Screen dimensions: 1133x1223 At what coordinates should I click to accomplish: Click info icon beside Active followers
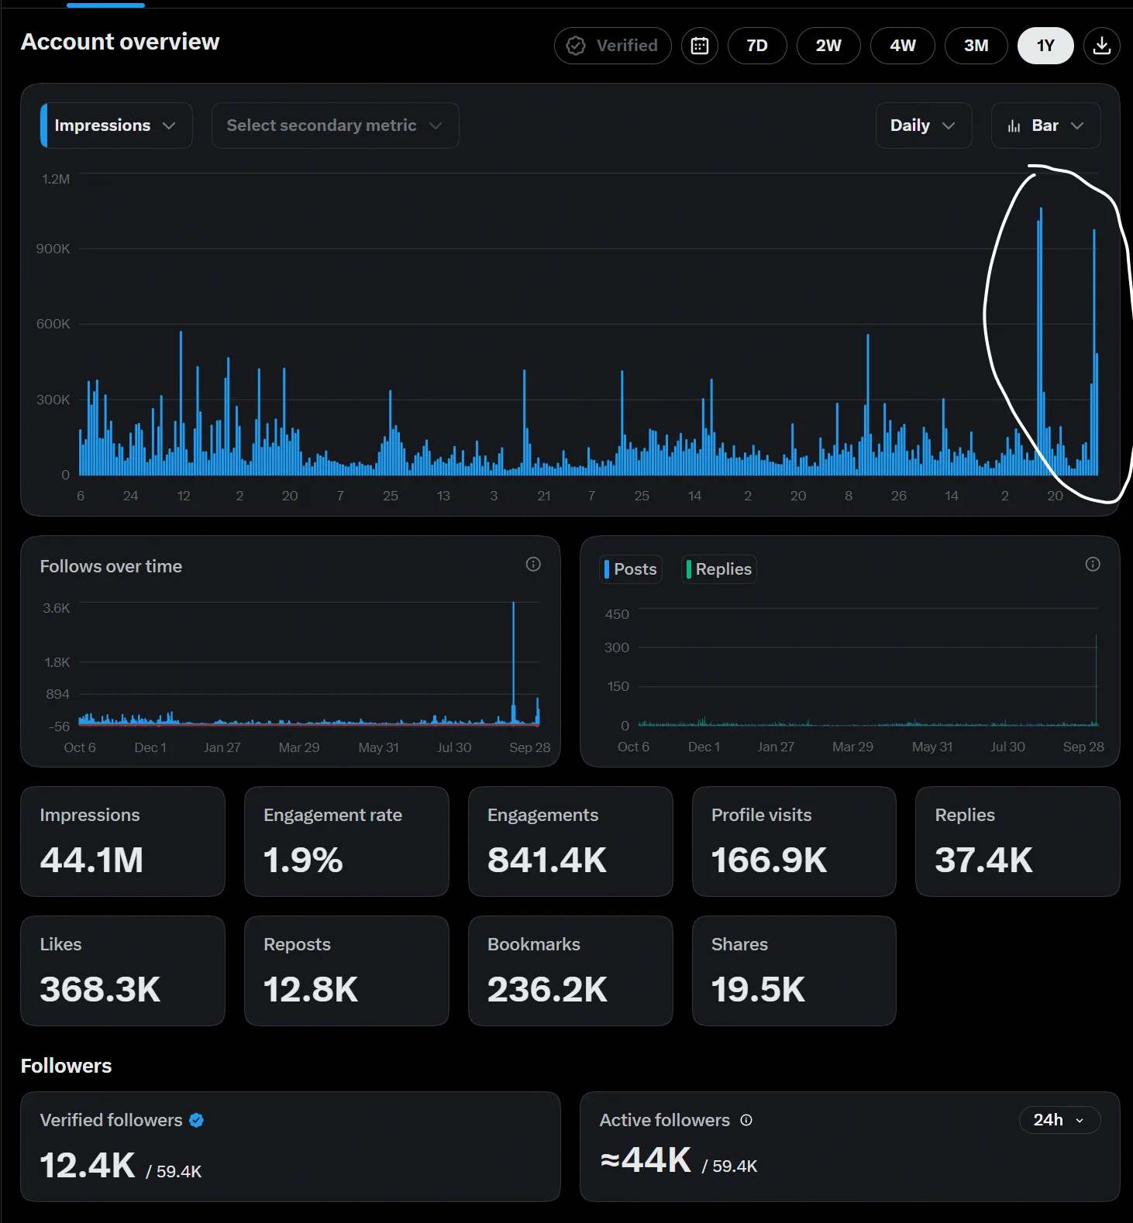[x=746, y=1120]
